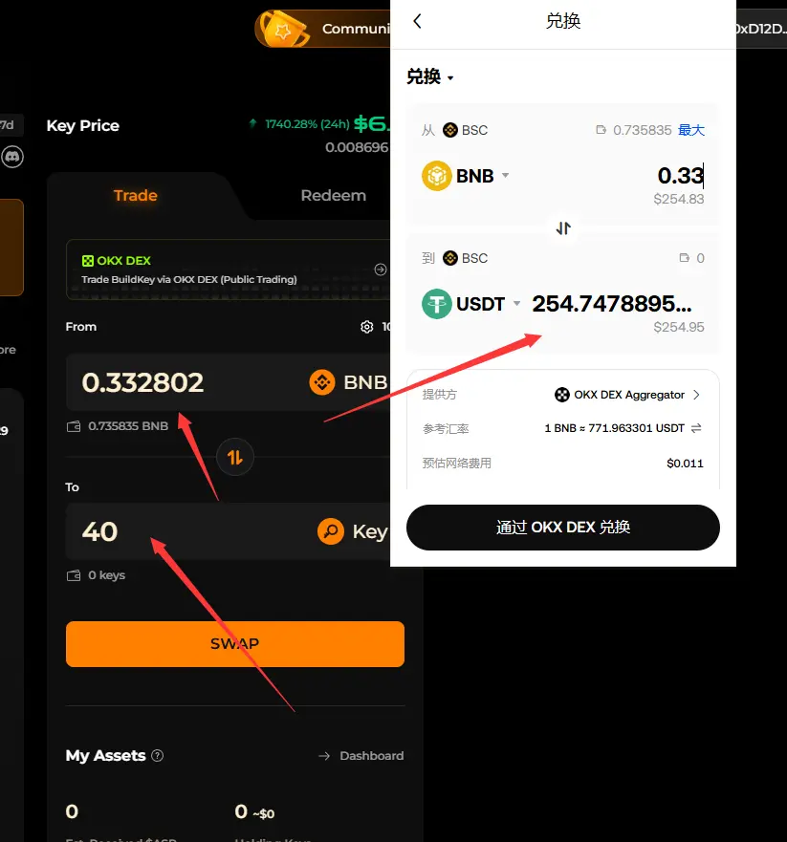Select the Trade tab
Screen dimensions: 787x842
point(136,196)
